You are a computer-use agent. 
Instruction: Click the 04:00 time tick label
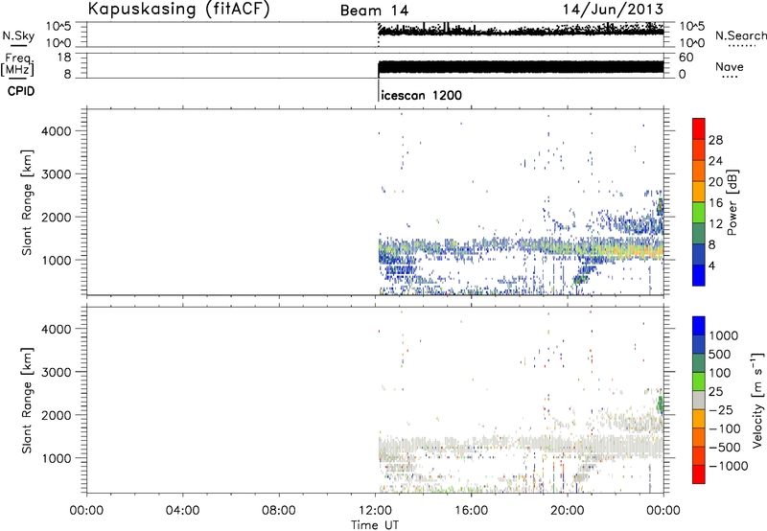pyautogui.click(x=182, y=511)
